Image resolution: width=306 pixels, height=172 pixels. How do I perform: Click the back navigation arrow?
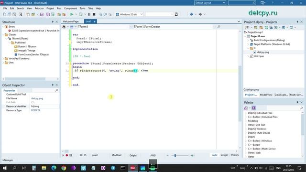pos(191,14)
